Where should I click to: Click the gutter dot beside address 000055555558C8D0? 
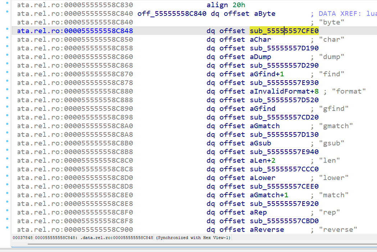[8, 176]
